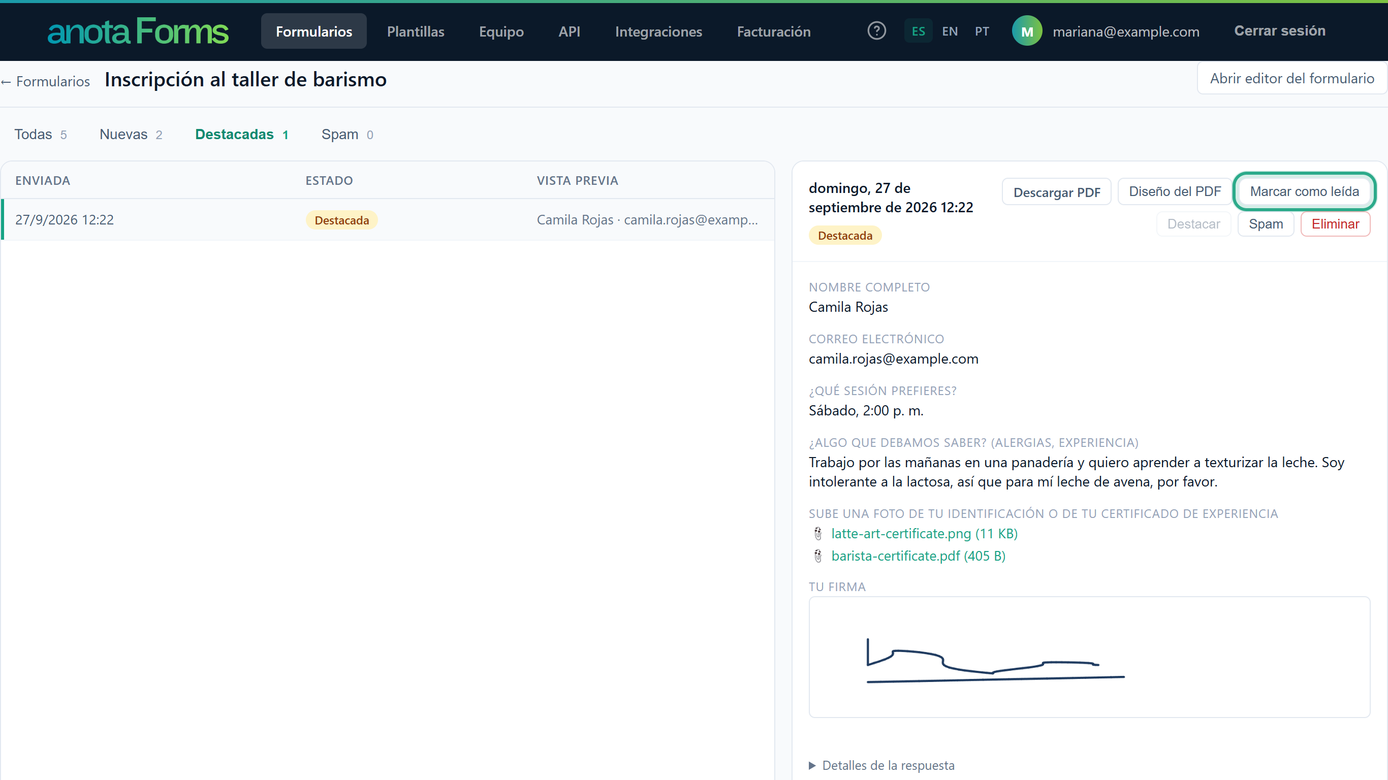Navigate to Integraciones
This screenshot has height=780, width=1388.
coord(658,31)
